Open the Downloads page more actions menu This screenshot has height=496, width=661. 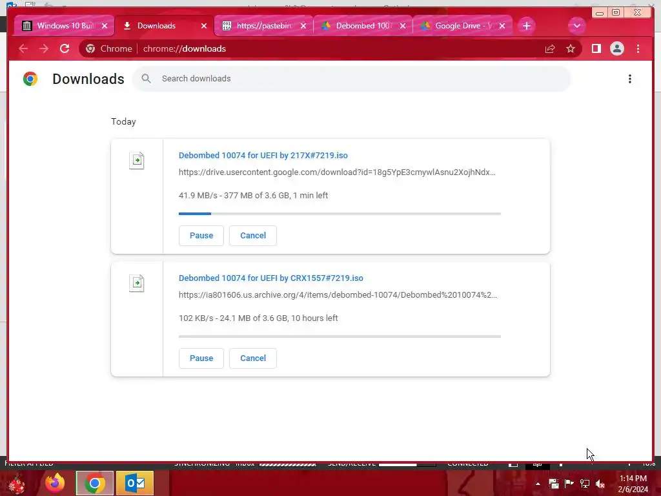[x=630, y=79]
